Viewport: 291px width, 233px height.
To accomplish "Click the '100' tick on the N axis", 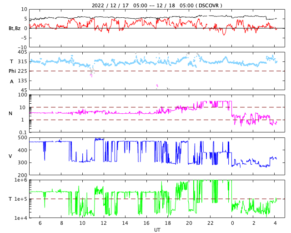I will coord(22,95).
